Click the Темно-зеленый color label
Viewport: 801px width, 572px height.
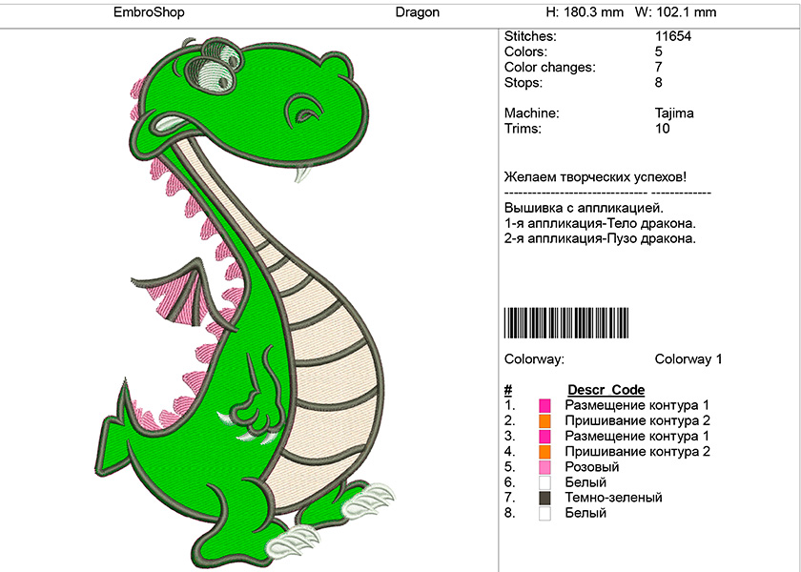613,498
